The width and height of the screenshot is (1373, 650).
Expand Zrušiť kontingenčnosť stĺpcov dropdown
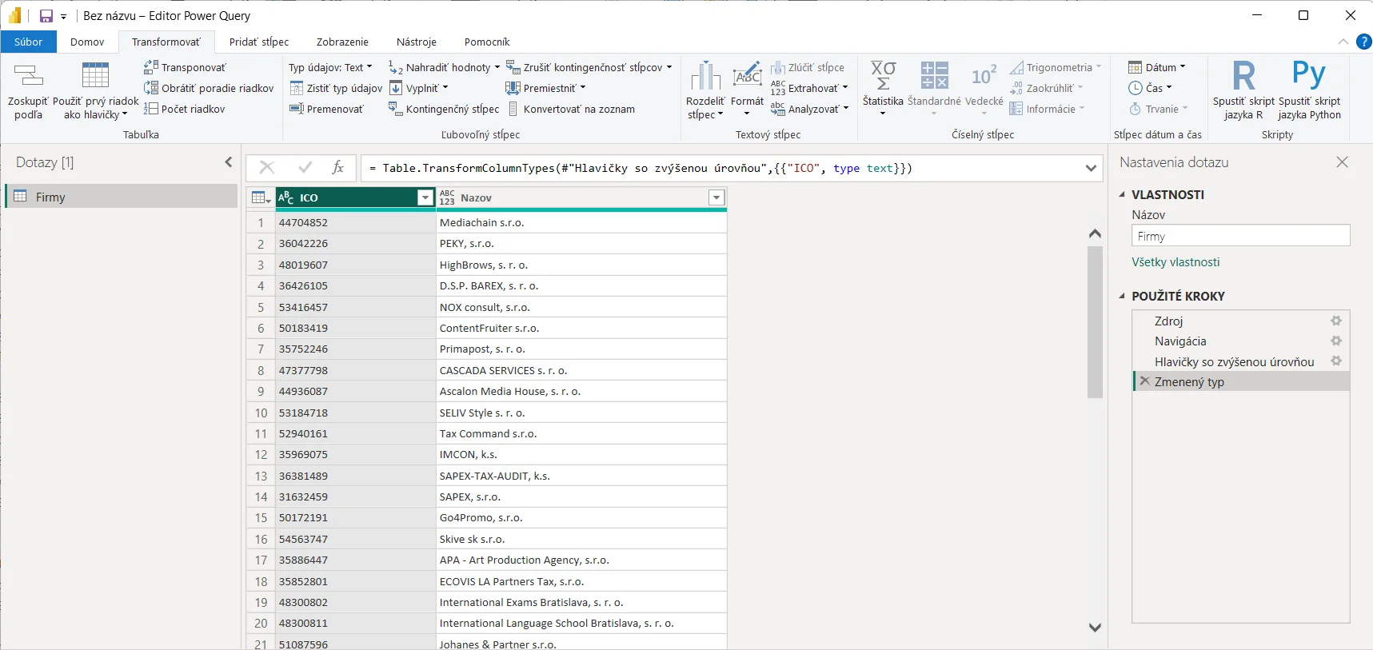(669, 67)
